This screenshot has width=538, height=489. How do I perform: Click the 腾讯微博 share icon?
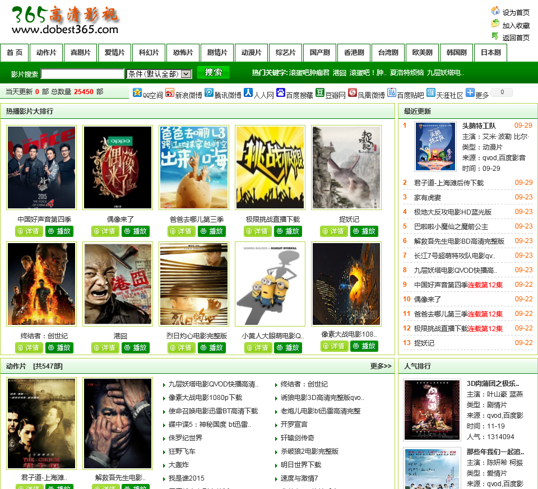click(x=209, y=92)
